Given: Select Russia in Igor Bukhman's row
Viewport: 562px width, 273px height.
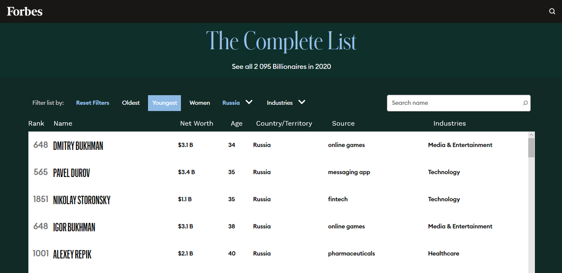Looking at the screenshot, I should point(262,227).
